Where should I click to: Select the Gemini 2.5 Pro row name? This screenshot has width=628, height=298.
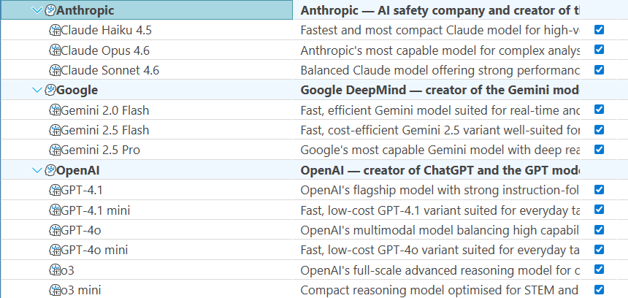tap(100, 150)
